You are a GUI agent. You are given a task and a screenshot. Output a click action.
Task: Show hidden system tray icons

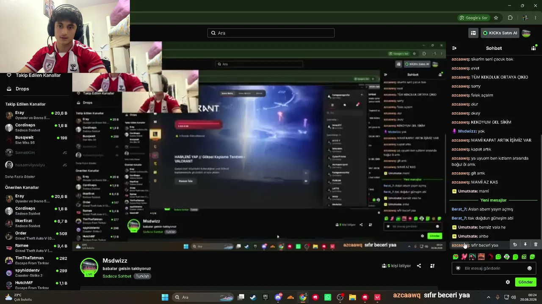point(488,297)
